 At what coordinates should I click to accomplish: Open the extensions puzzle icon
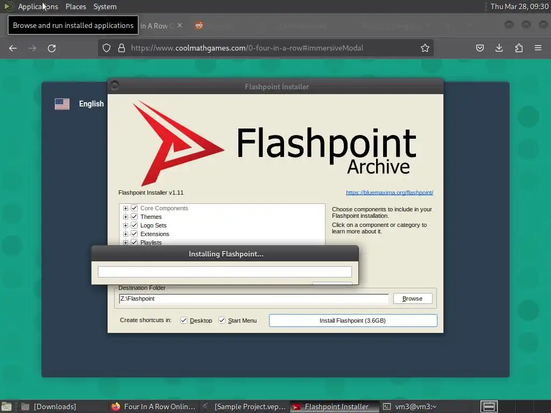click(x=519, y=48)
